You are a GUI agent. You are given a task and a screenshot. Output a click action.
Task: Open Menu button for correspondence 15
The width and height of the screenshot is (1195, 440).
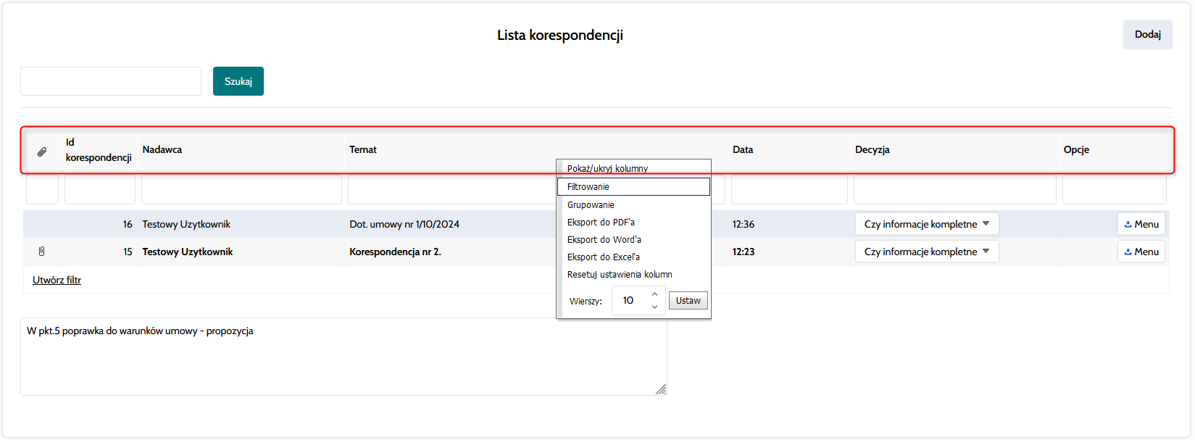(x=1141, y=252)
